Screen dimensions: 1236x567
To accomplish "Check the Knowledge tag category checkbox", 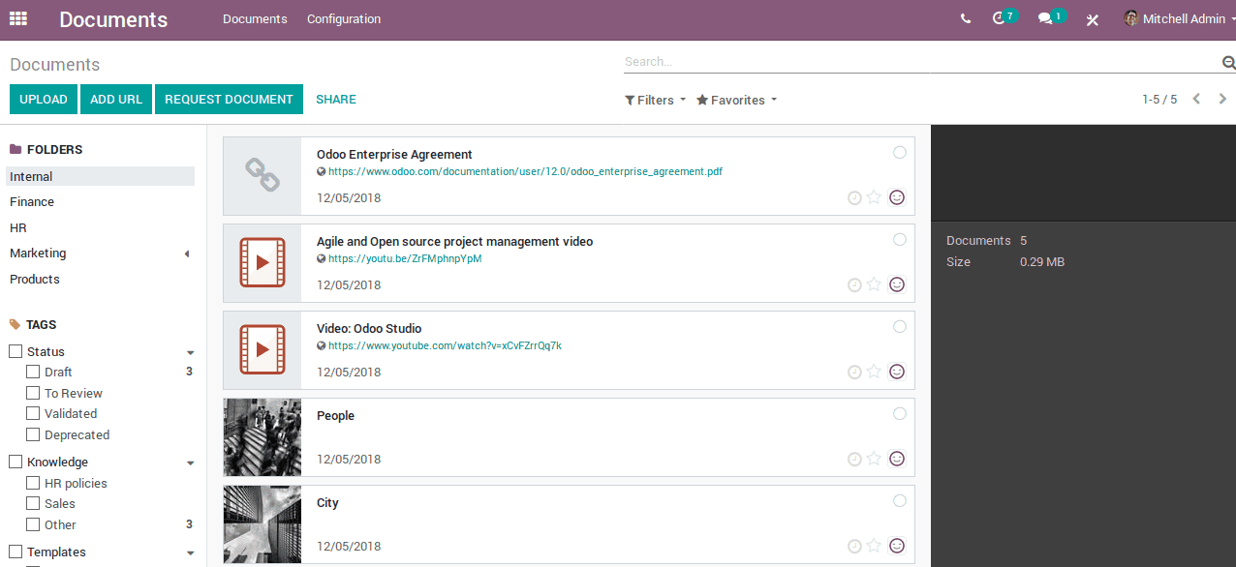I will [x=15, y=462].
